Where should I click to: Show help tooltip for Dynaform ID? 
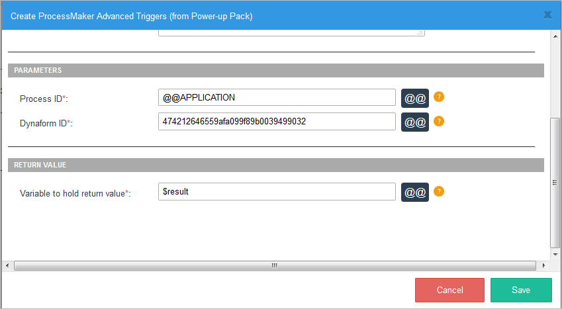(x=438, y=121)
